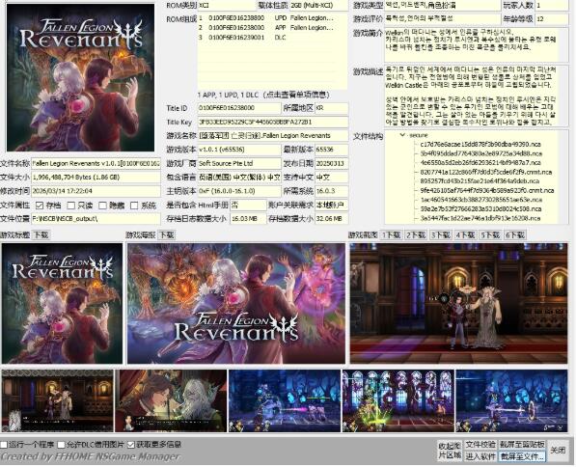Toggle the 只读 read-only checkbox
The width and height of the screenshot is (576, 467).
[71, 206]
